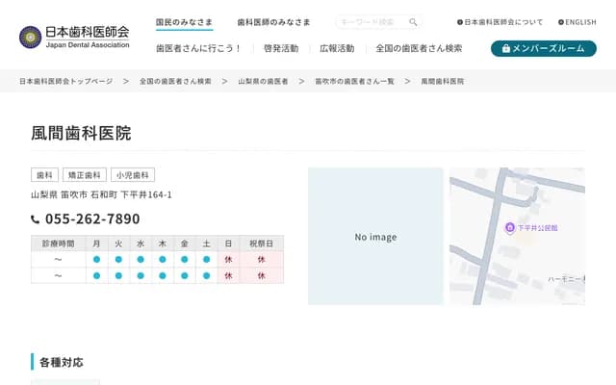Switch language to ENGLISH
This screenshot has width=616, height=385.
tap(576, 22)
